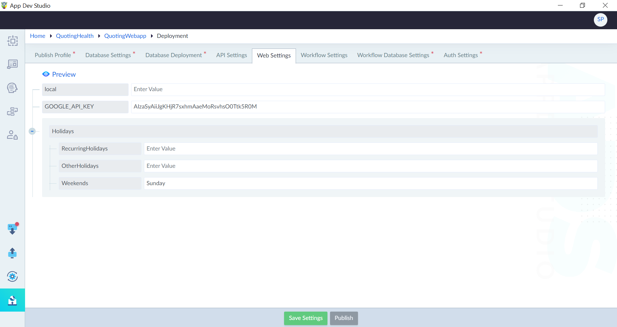Viewport: 617px width, 327px height.
Task: Focus the local value input field
Action: 368,90
